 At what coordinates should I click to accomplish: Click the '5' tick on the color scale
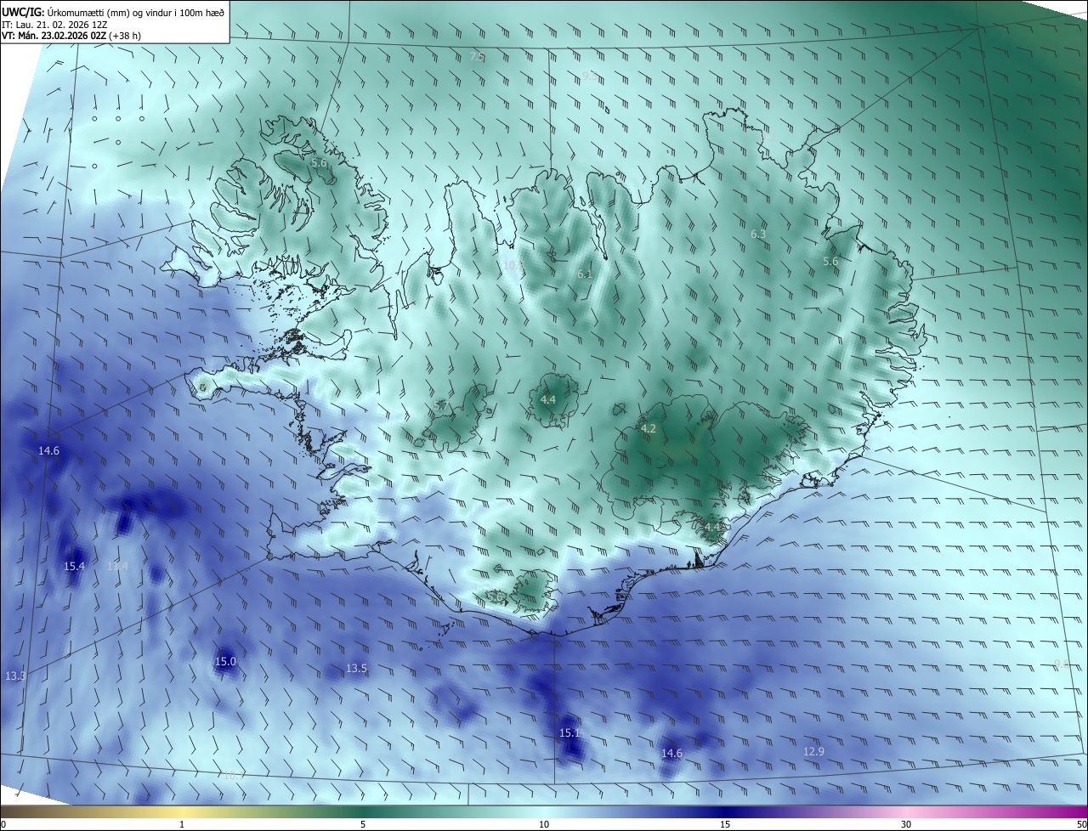(363, 825)
